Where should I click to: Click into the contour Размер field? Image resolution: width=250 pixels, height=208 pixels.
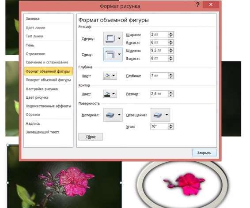[159, 94]
